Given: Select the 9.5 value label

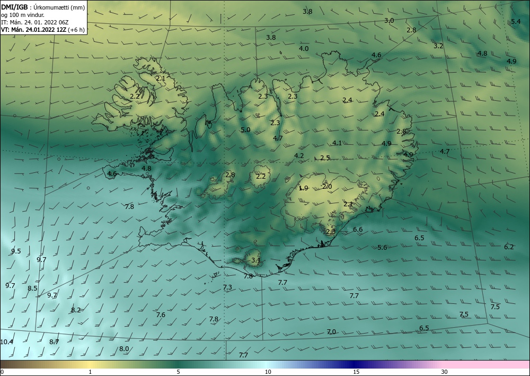Looking at the screenshot, I should click(16, 251).
